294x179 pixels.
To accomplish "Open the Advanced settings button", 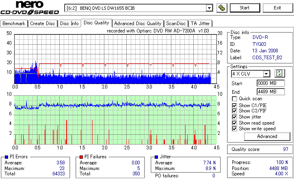I will (267, 136).
